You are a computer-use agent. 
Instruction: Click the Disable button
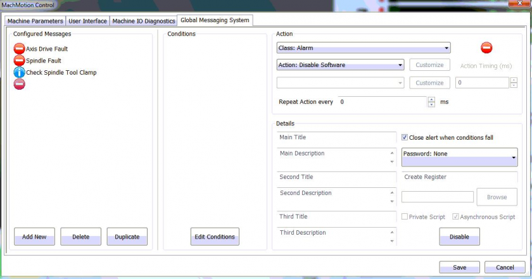(459, 237)
